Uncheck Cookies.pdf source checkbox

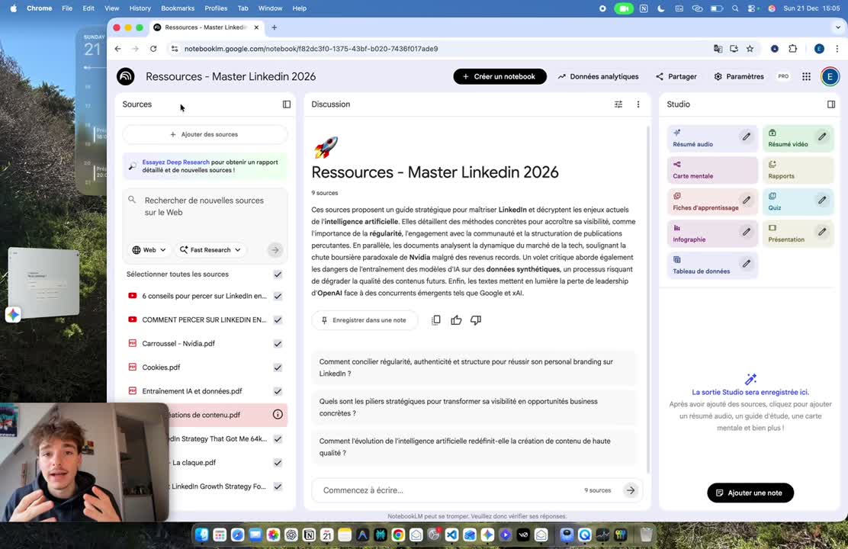pyautogui.click(x=278, y=368)
